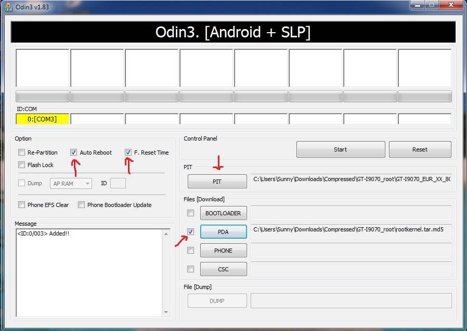The width and height of the screenshot is (467, 331).
Task: Browse for a PDA file
Action: point(224,232)
